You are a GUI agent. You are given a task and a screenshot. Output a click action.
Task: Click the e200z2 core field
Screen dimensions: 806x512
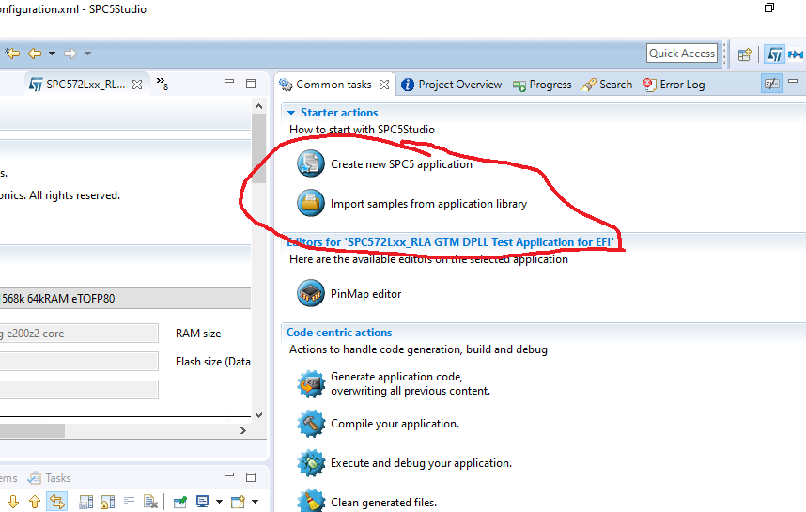pyautogui.click(x=79, y=334)
